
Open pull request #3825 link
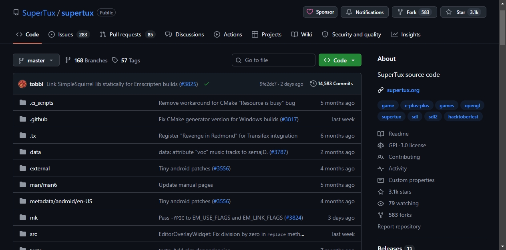(x=188, y=84)
